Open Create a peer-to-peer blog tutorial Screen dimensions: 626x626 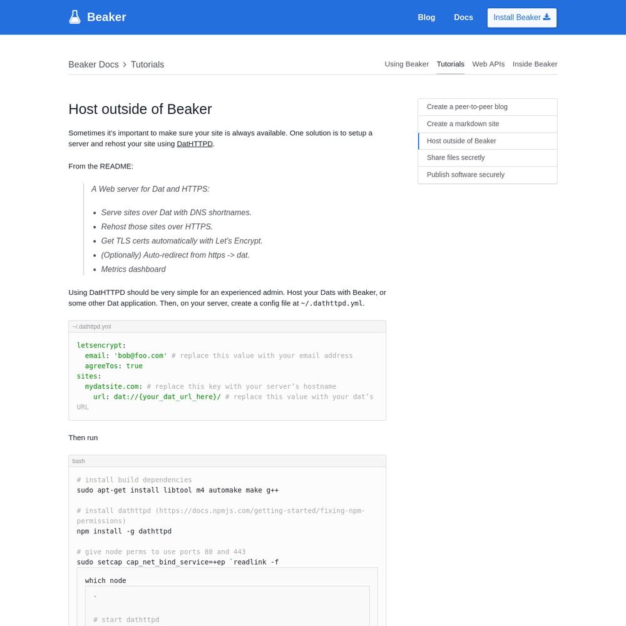coord(488,107)
